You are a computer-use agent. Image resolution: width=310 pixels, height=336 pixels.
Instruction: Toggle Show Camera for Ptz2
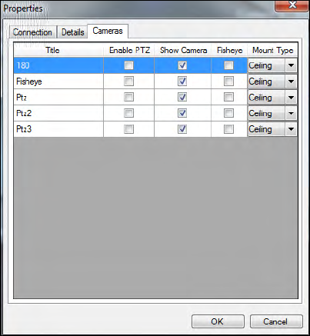[182, 113]
